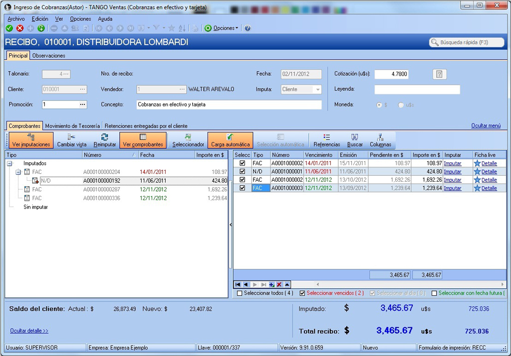Click Detalle link for 1,239.64 row
This screenshot has width=511, height=356.
coord(489,188)
